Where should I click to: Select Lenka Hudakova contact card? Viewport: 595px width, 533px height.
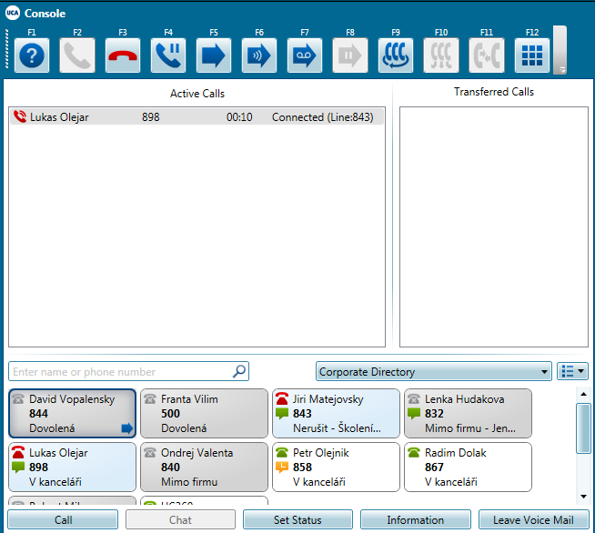click(468, 414)
